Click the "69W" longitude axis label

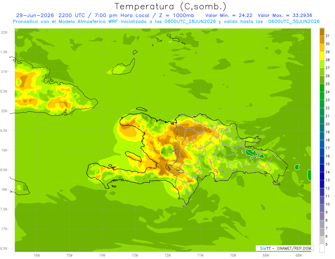point(266,255)
